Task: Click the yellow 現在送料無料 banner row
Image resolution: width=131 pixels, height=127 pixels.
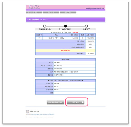Action: [65, 51]
